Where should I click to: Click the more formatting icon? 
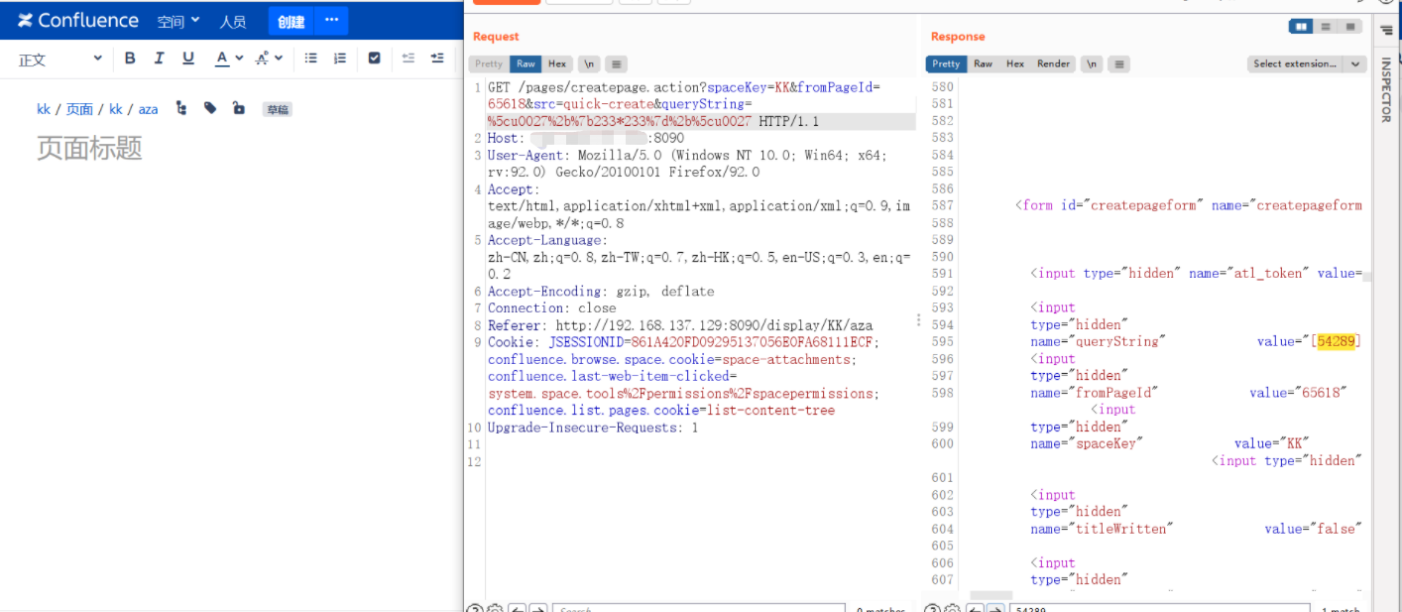(262, 59)
